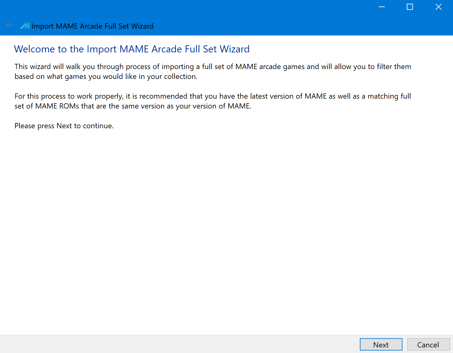Click the Next button to continue

click(381, 344)
